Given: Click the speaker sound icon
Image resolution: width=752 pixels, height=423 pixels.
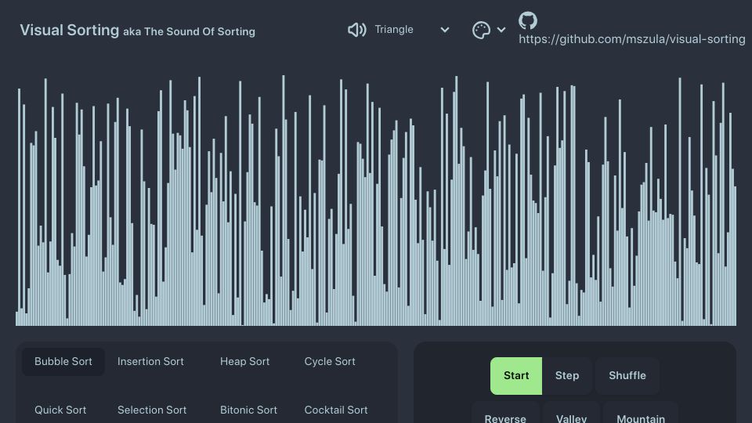Looking at the screenshot, I should [357, 30].
